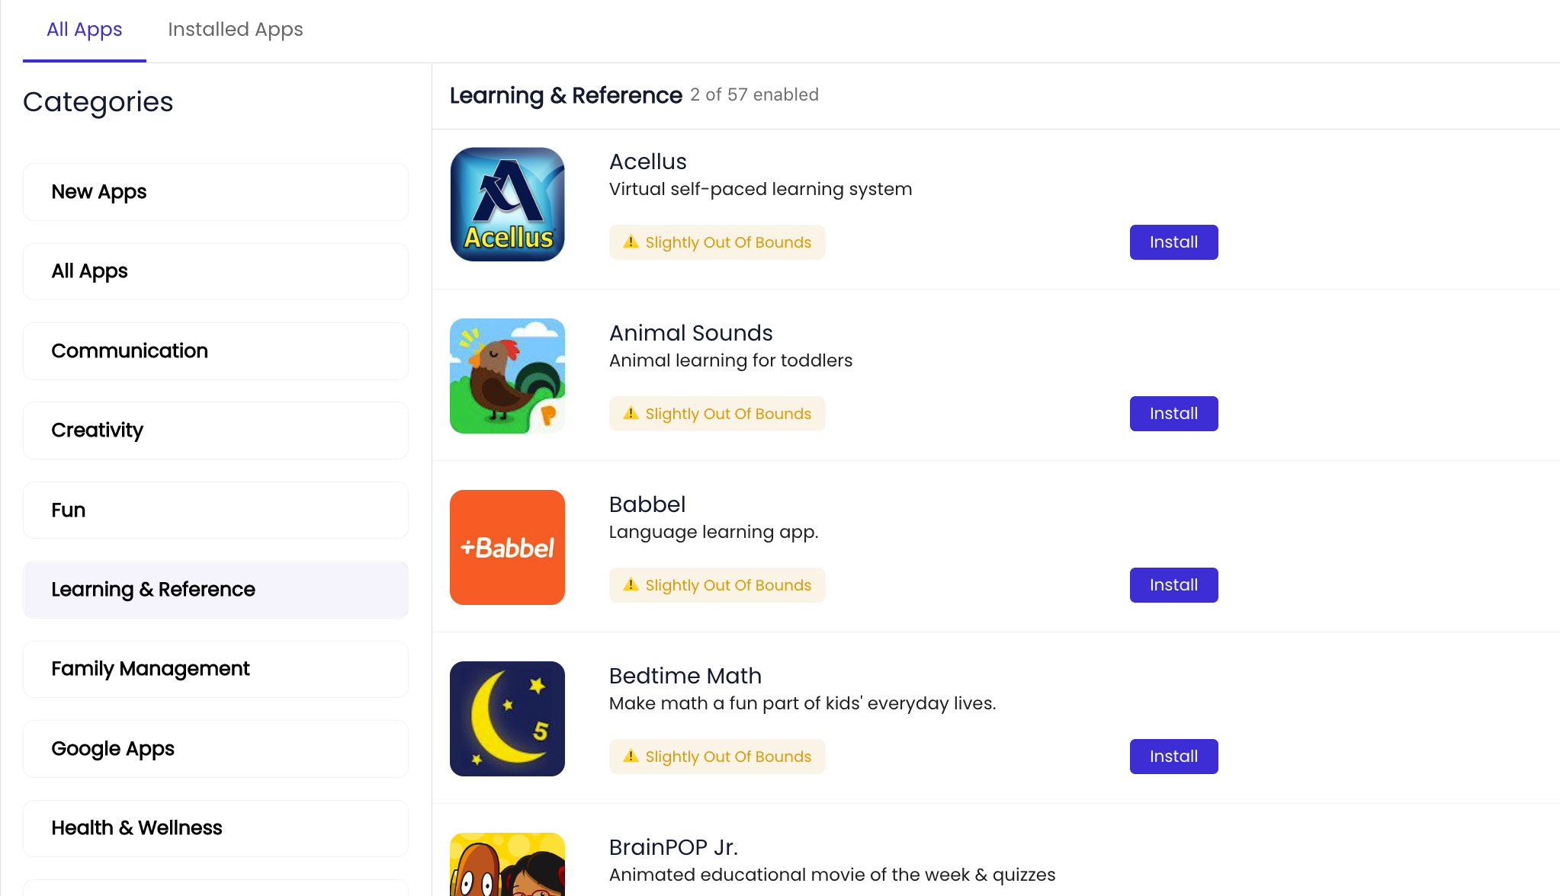Open the Family Management category
The height and width of the screenshot is (896, 1560).
click(x=216, y=669)
